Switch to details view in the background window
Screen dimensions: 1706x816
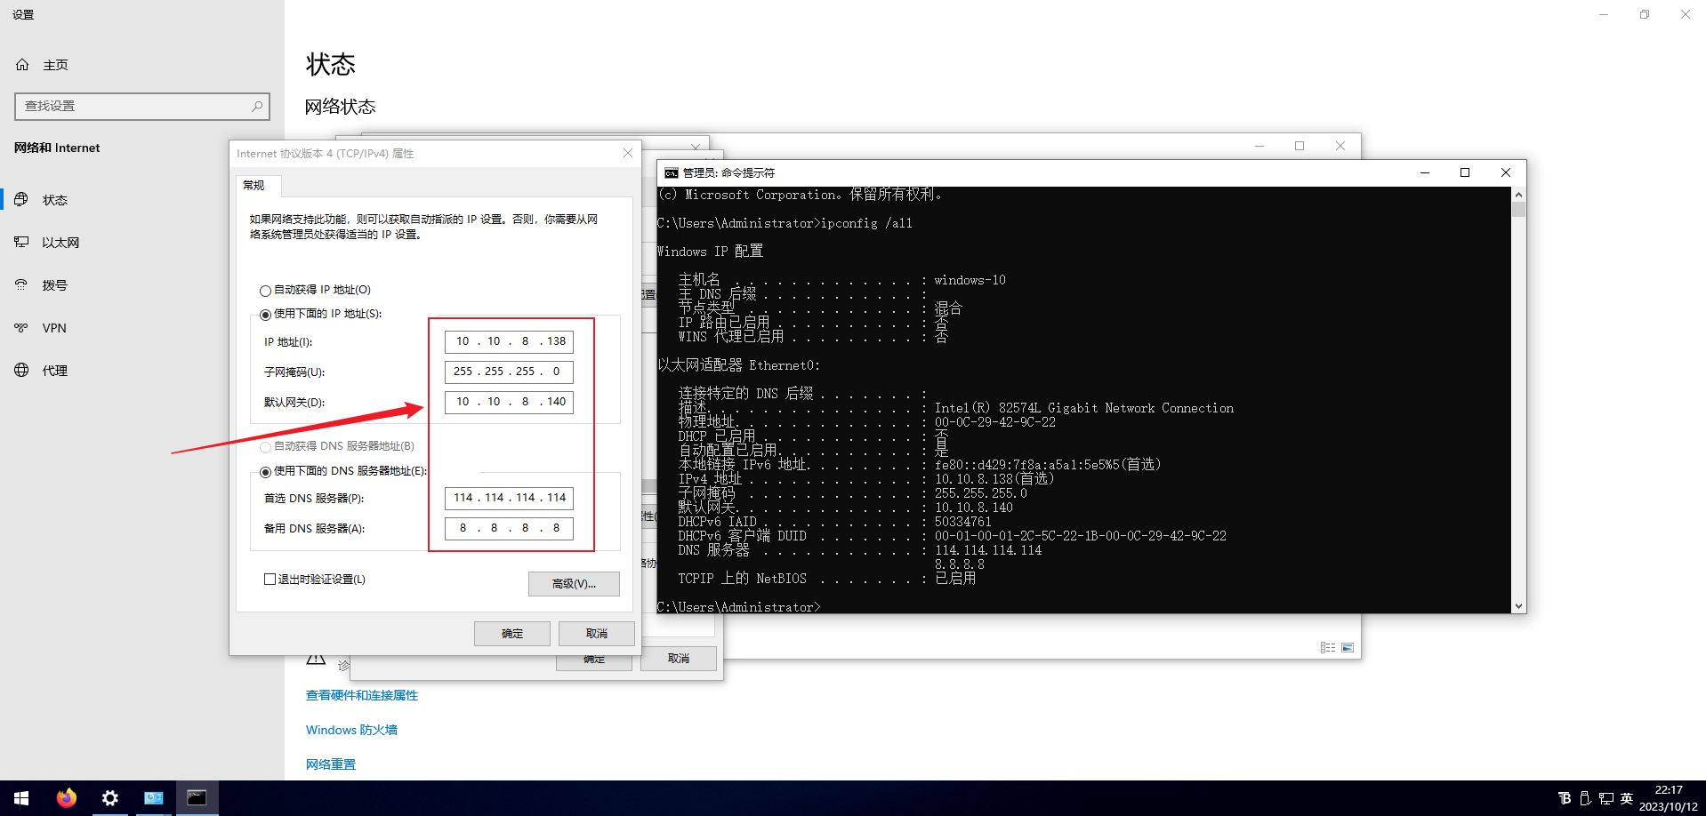click(1328, 648)
